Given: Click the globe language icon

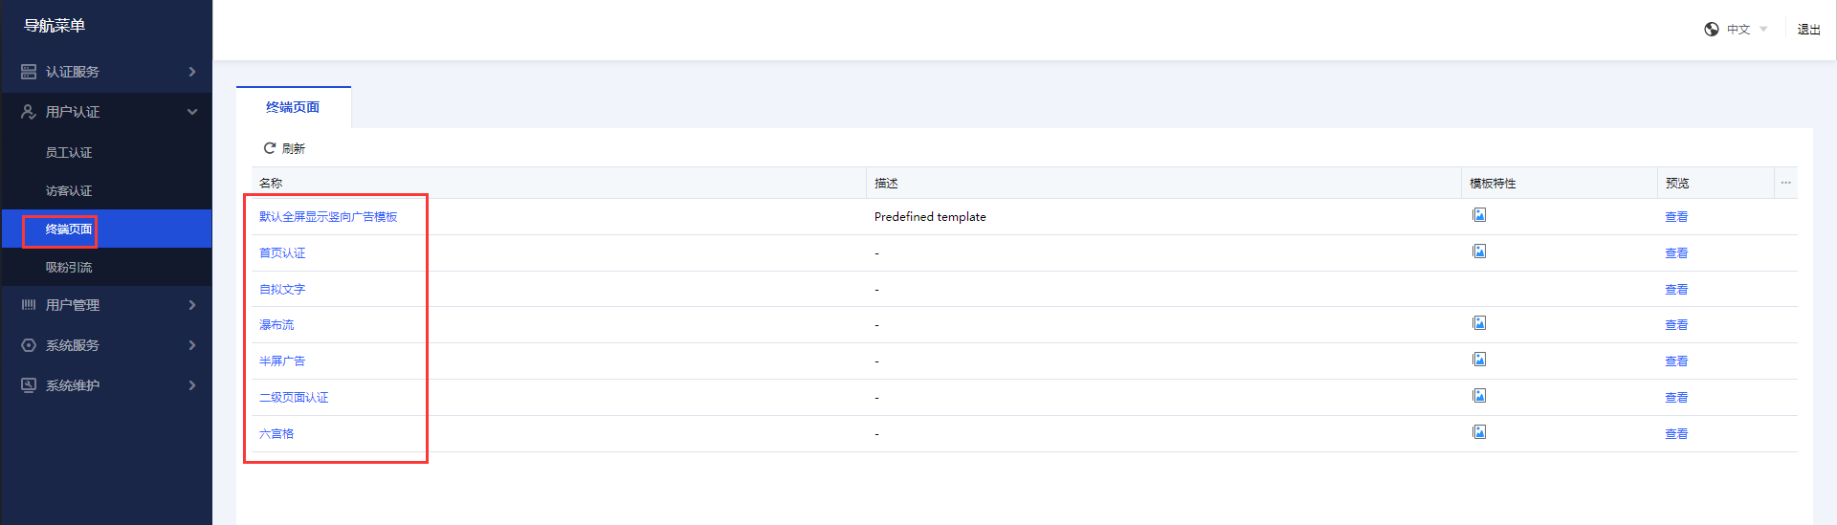Looking at the screenshot, I should tap(1712, 30).
